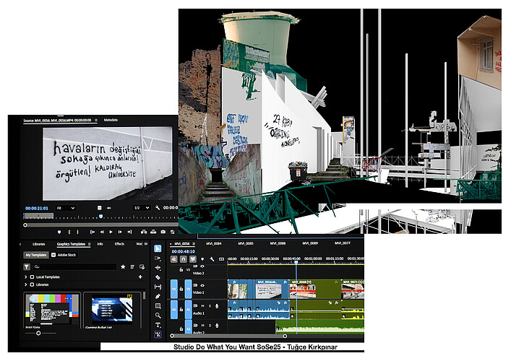Select the Razor tool in the toolbar
The width and height of the screenshot is (511, 361).
(158, 277)
